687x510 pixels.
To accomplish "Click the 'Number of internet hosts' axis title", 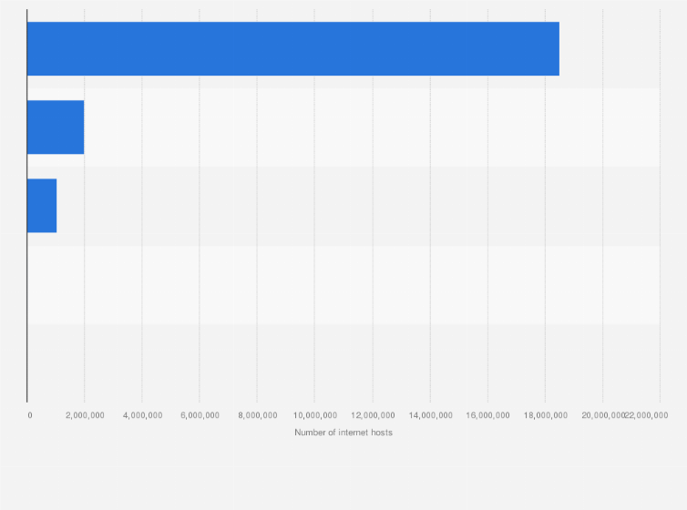I will click(x=343, y=433).
